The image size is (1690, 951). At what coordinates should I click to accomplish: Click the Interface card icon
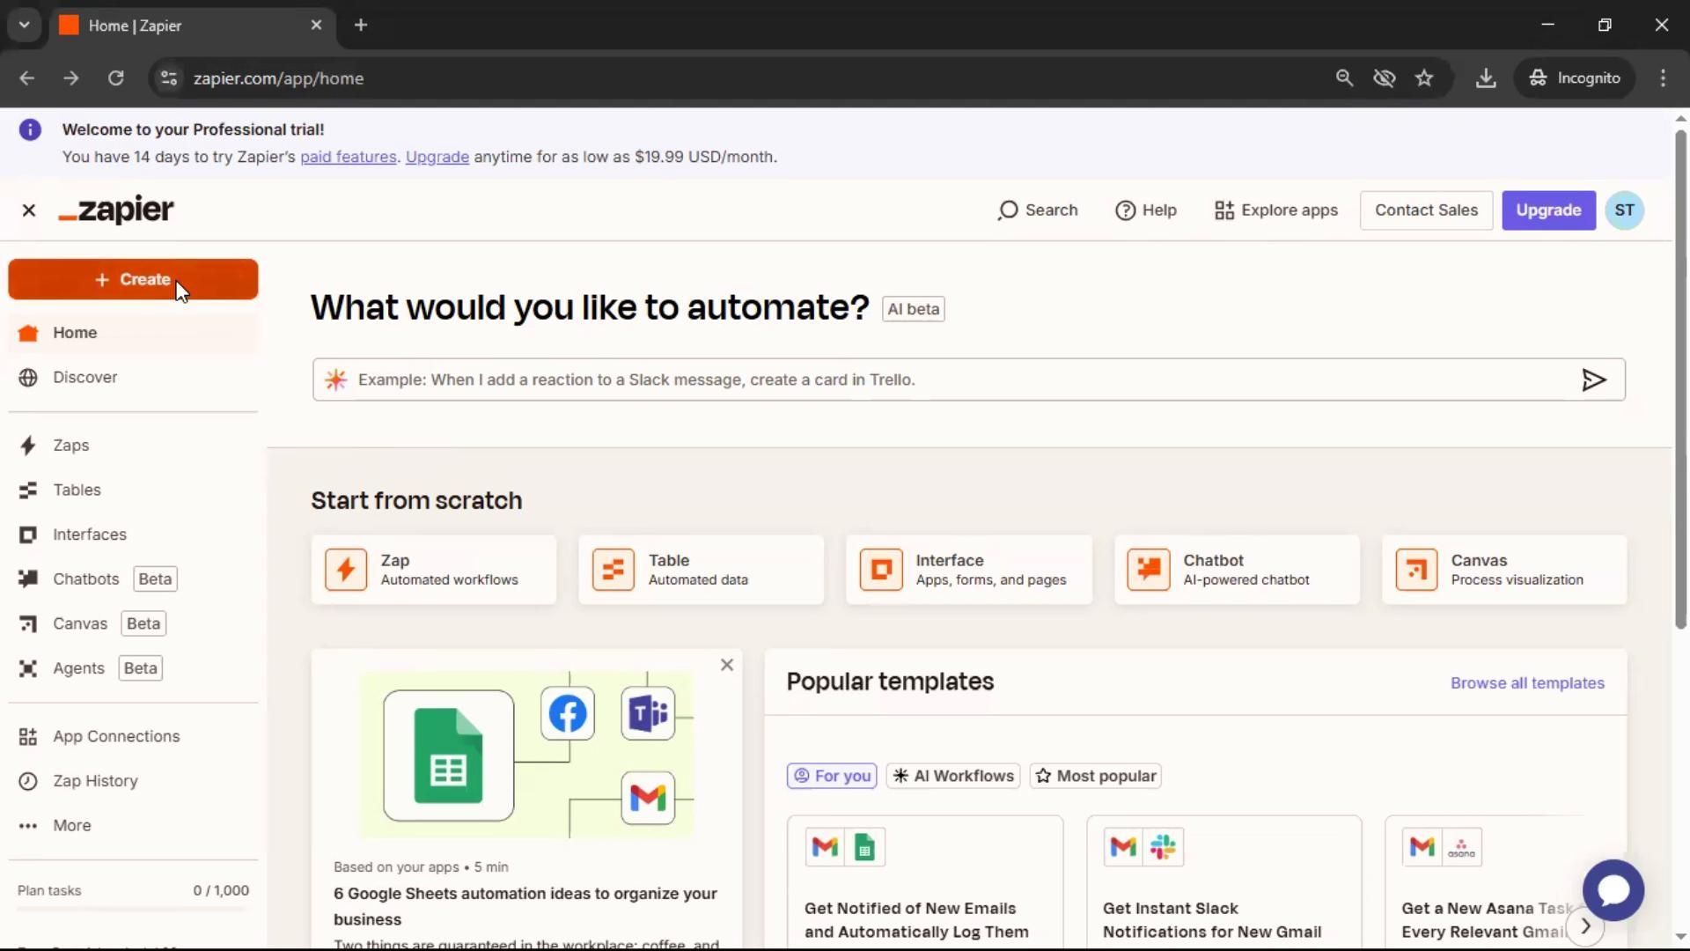[881, 570]
